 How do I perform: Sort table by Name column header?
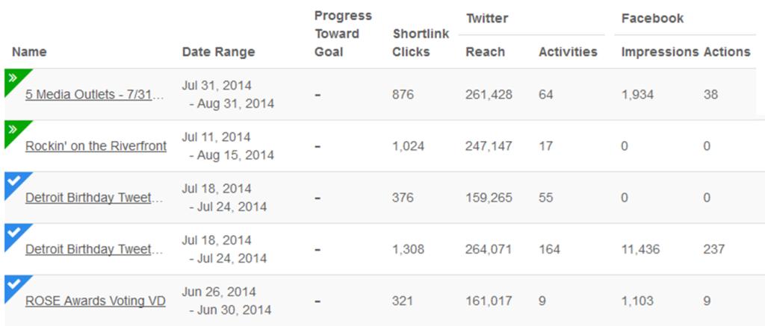pyautogui.click(x=29, y=51)
